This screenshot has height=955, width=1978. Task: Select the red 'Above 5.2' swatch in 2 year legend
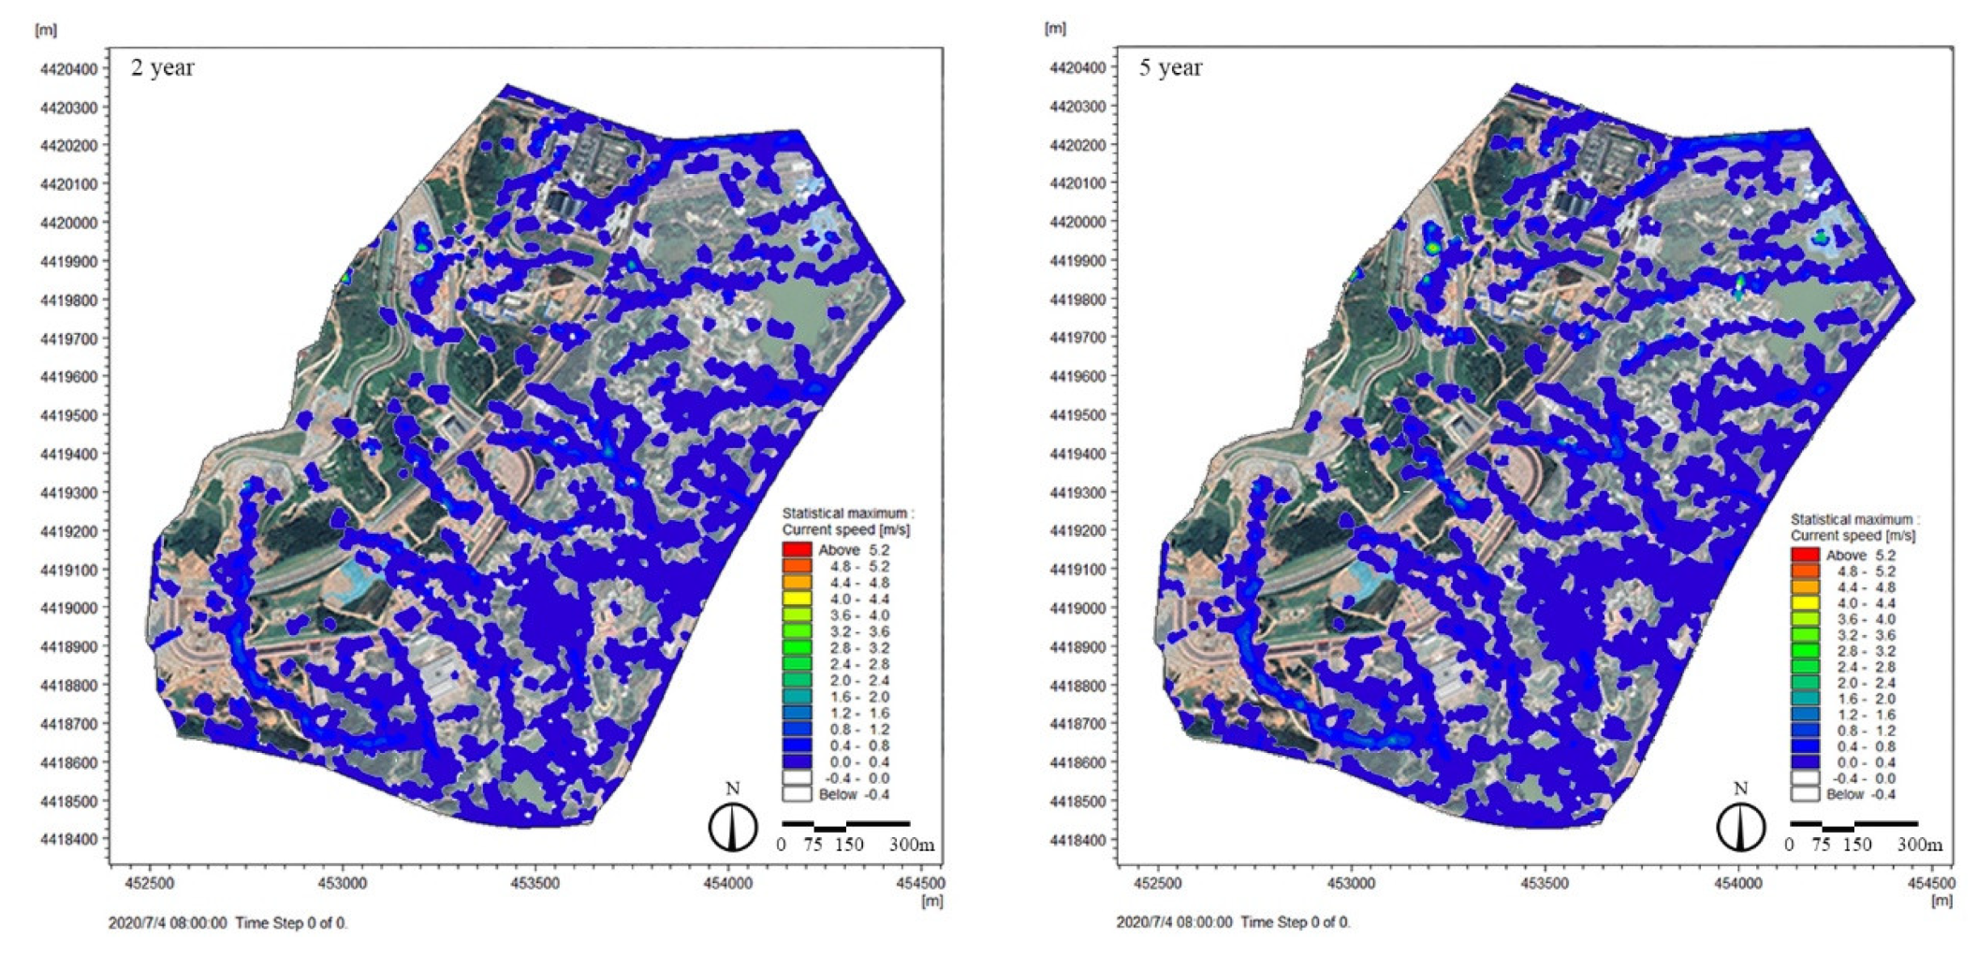(797, 550)
